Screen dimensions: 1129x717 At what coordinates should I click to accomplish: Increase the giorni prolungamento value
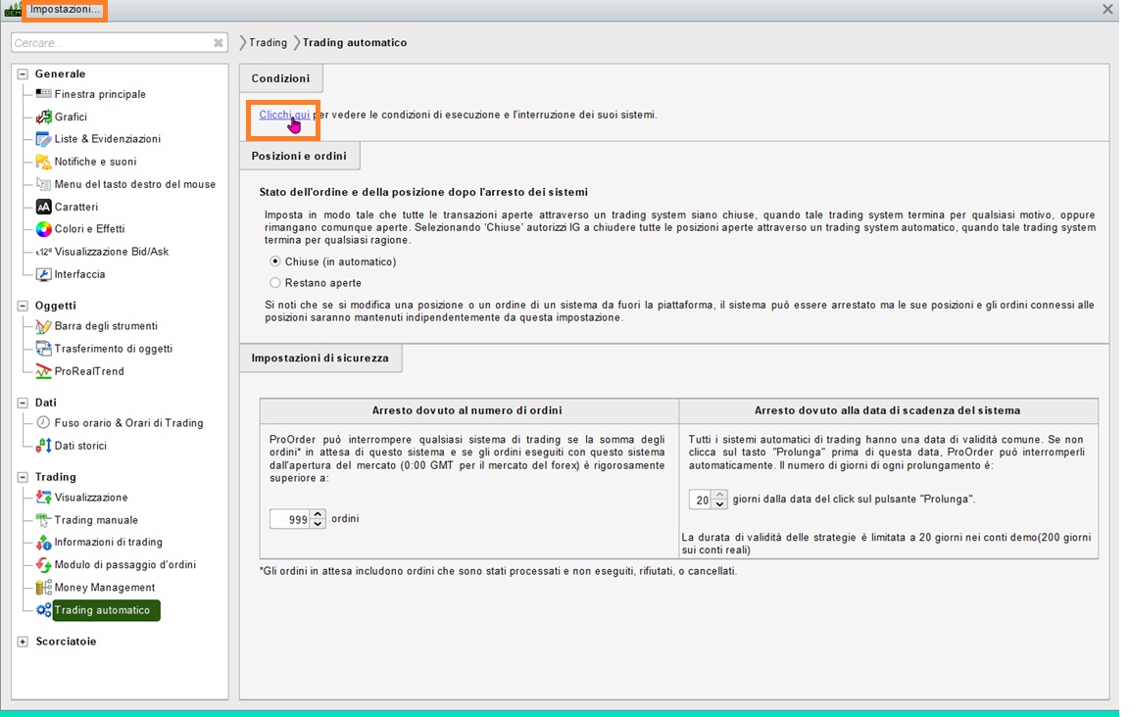pos(720,496)
